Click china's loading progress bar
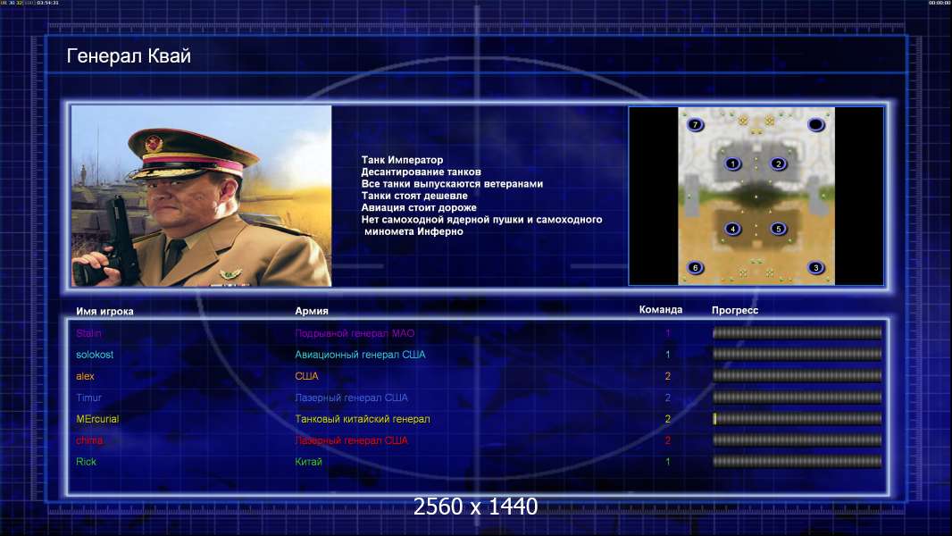This screenshot has width=952, height=536. (798, 440)
